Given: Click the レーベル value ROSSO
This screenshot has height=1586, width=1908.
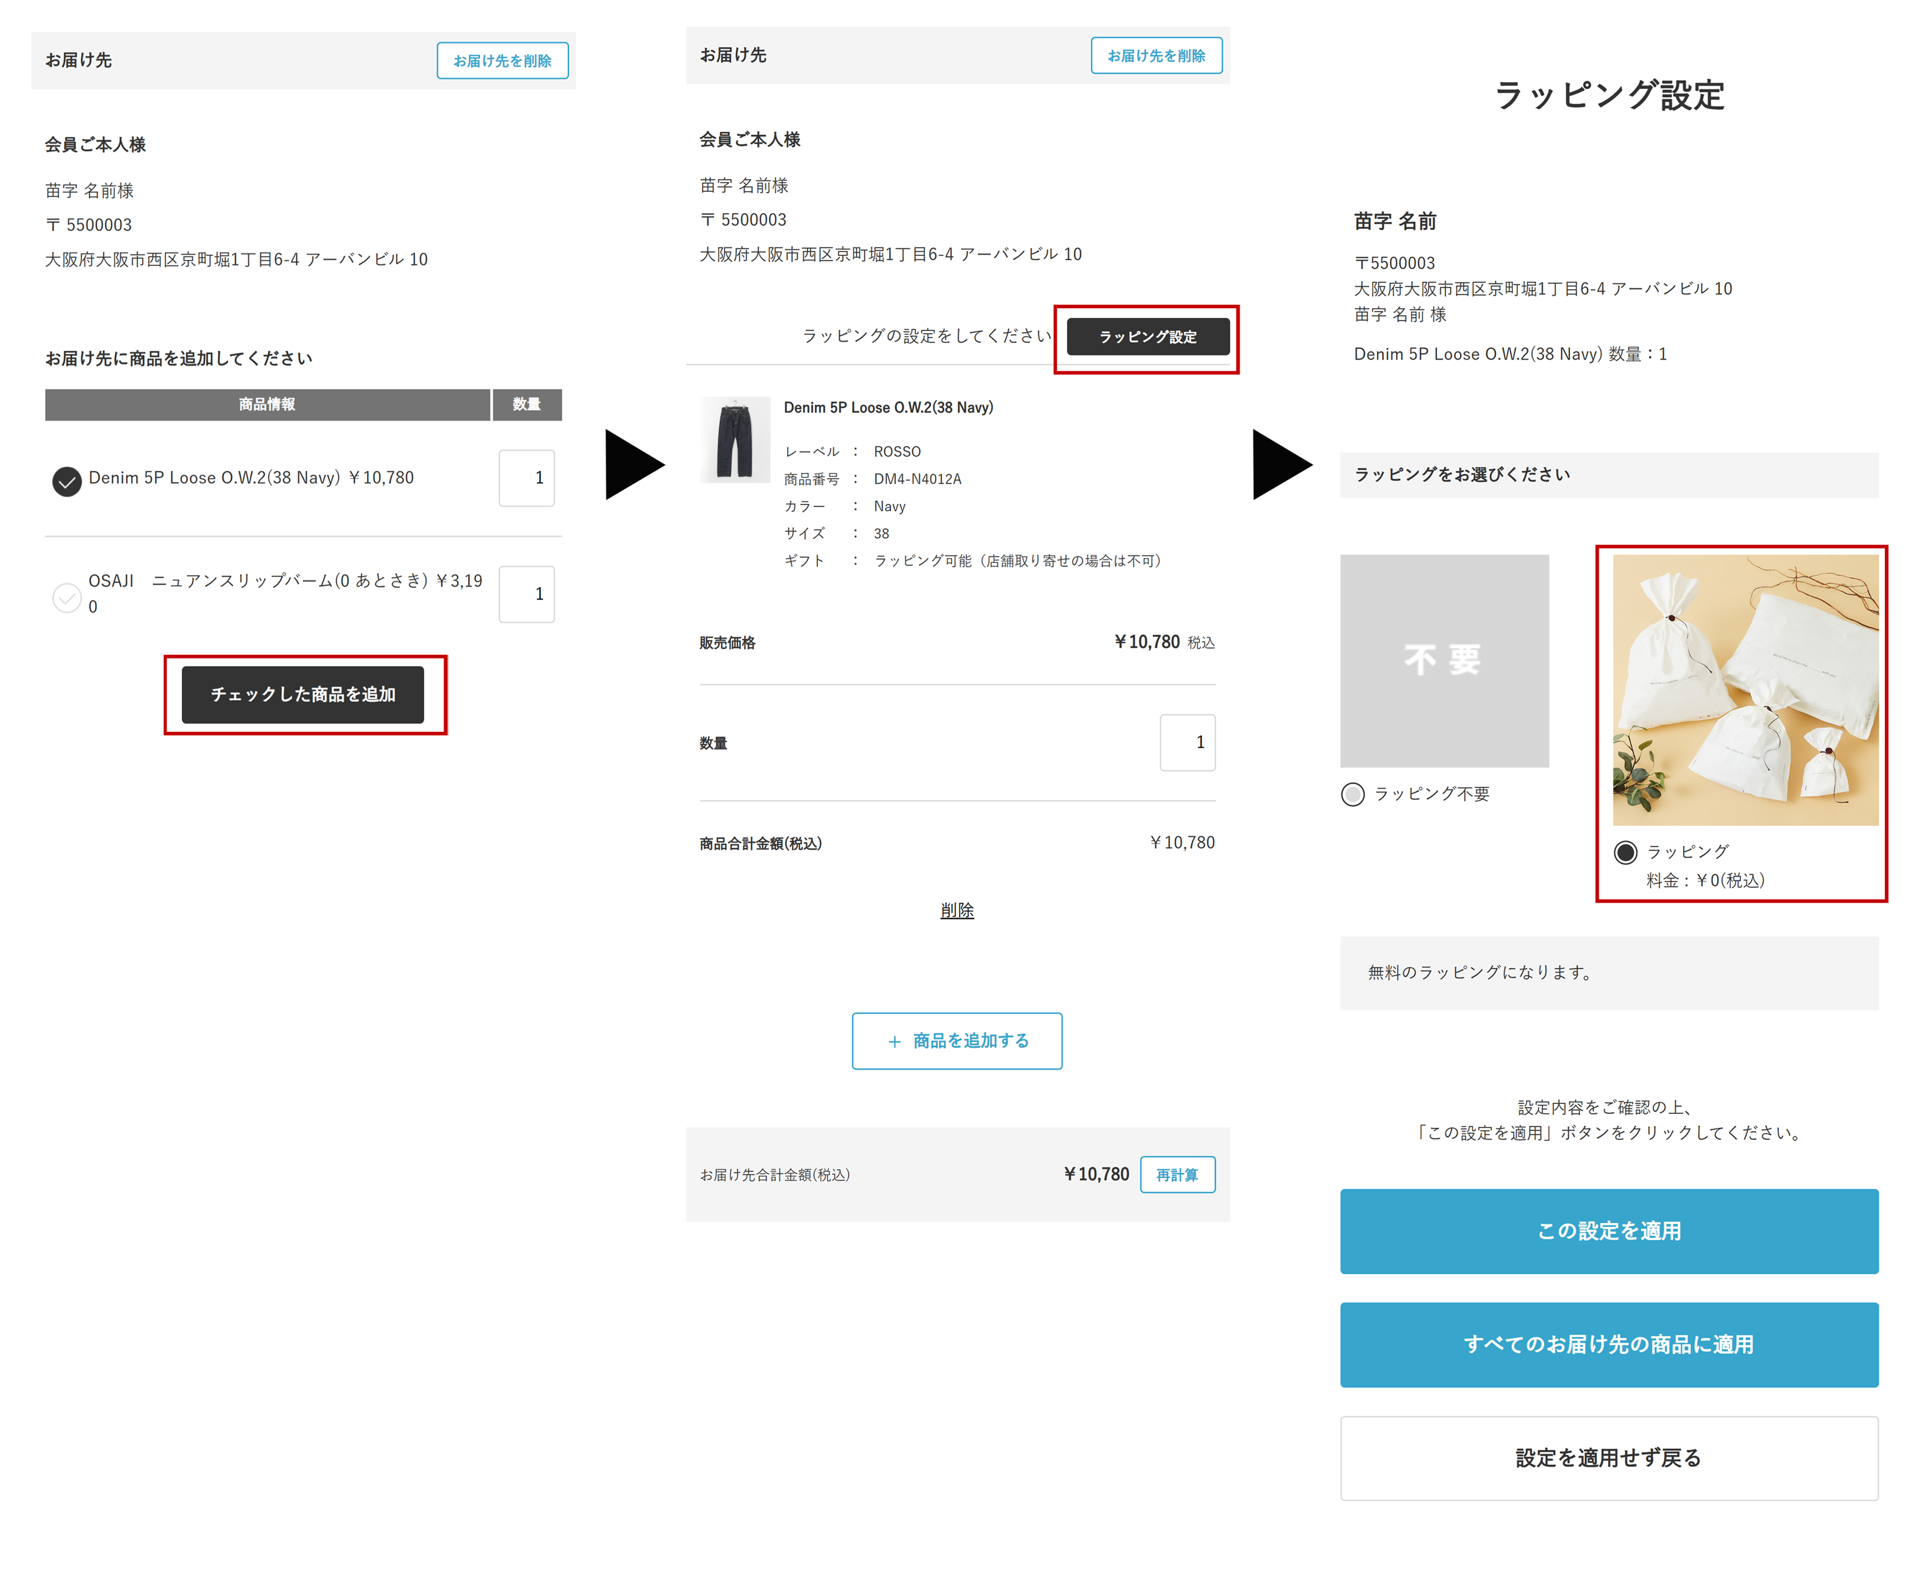Looking at the screenshot, I should (897, 452).
